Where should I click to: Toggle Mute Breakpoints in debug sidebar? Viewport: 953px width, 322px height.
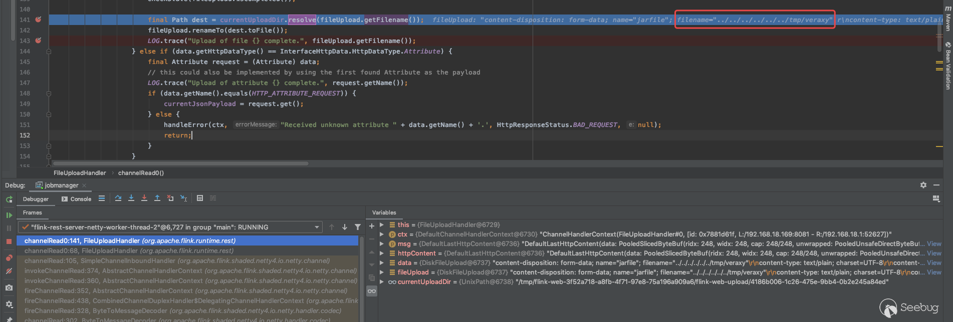point(9,271)
